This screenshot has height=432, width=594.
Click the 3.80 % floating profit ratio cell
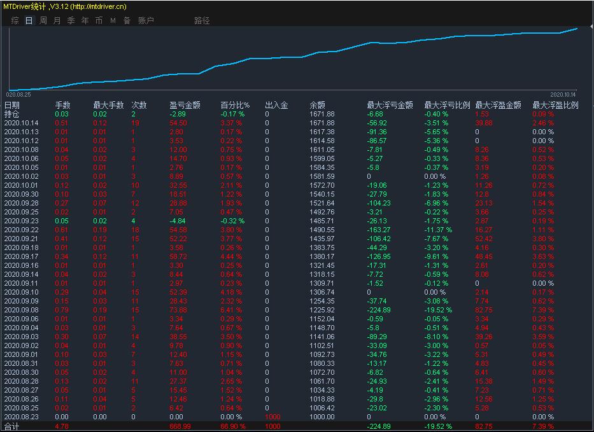click(x=543, y=239)
